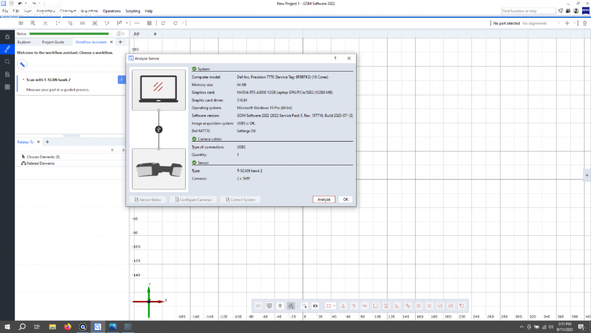591x333 pixels.
Task: Open the Help menu
Action: tap(149, 11)
